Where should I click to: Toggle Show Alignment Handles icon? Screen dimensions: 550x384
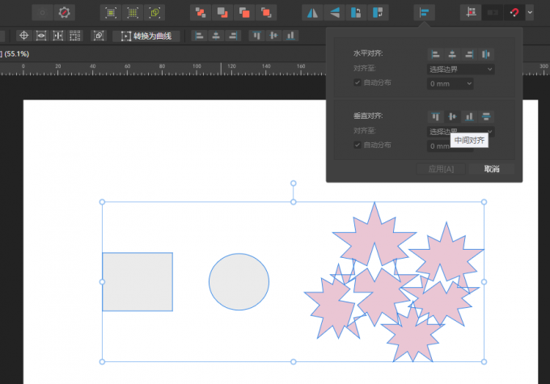pos(58,36)
